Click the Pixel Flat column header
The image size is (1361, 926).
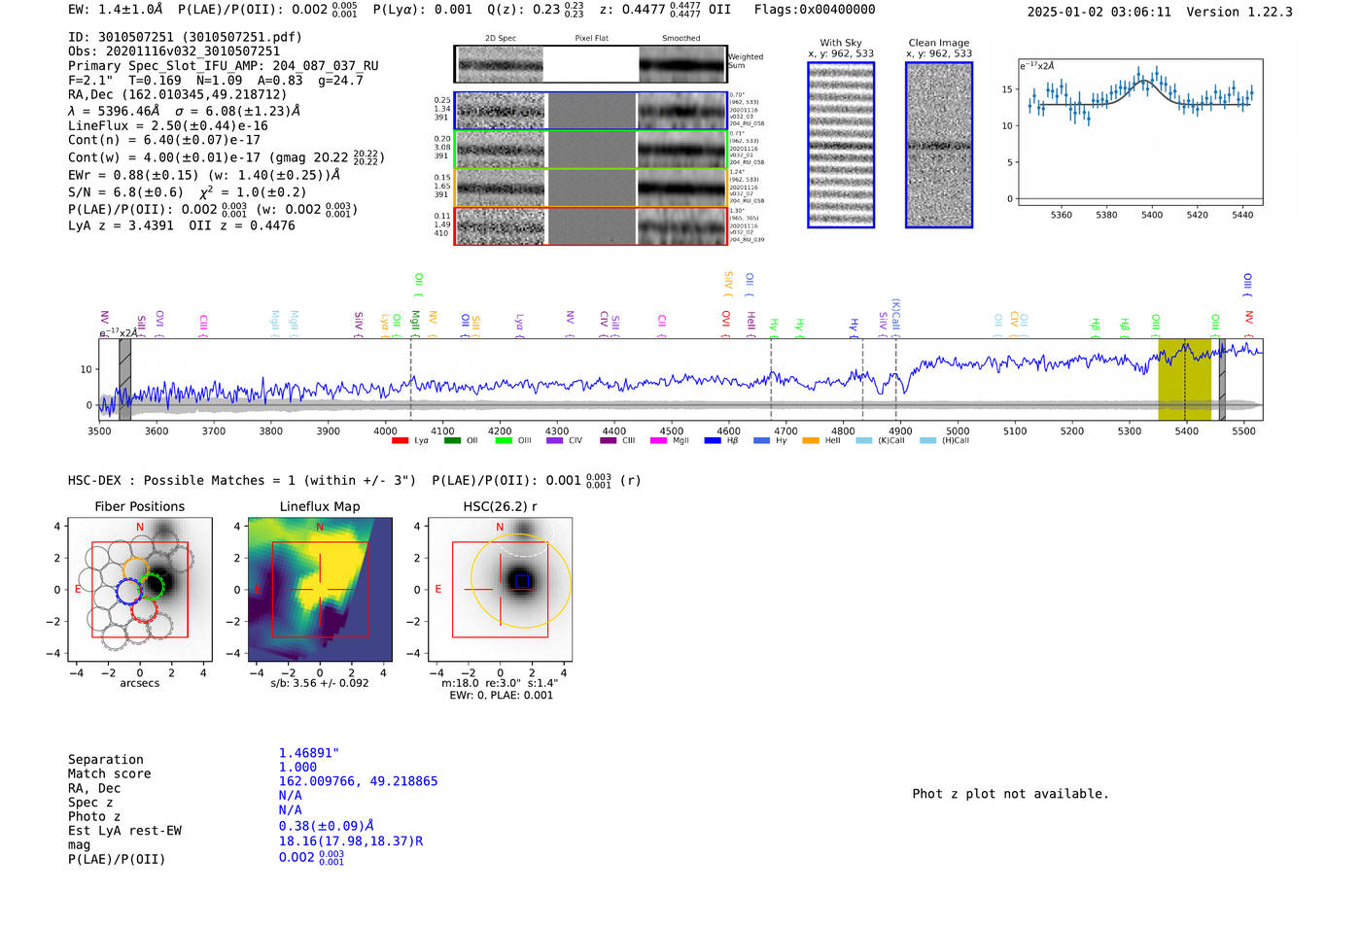[591, 39]
